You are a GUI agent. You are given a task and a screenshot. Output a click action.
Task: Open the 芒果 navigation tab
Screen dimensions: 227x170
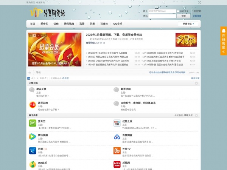pyautogui.click(x=92, y=24)
